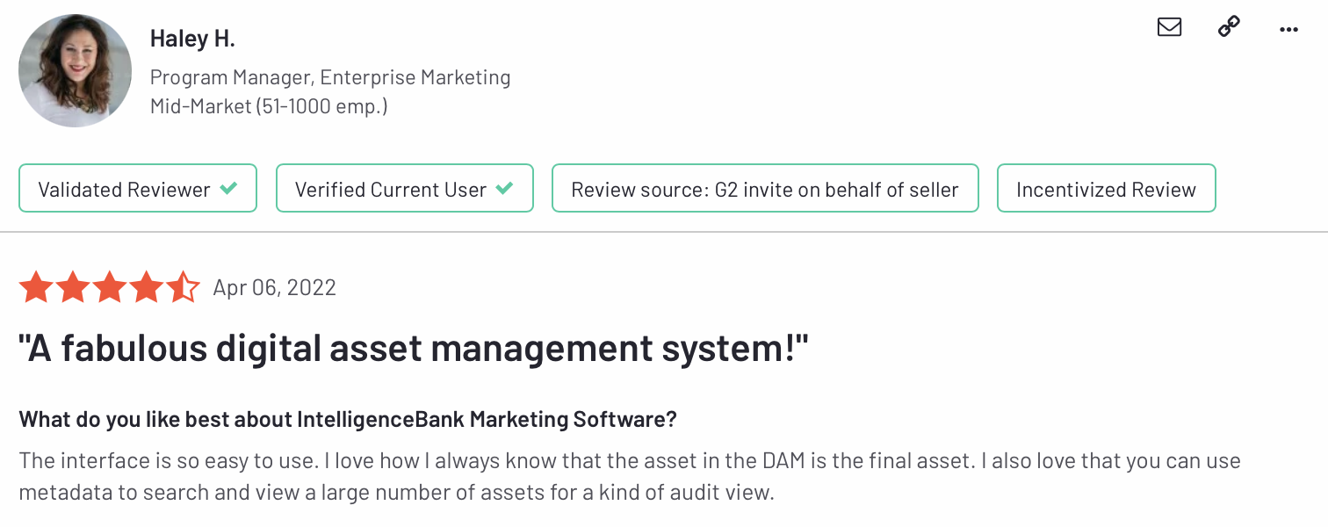Click the Validated Reviewer badge
1328x527 pixels.
[x=138, y=188]
